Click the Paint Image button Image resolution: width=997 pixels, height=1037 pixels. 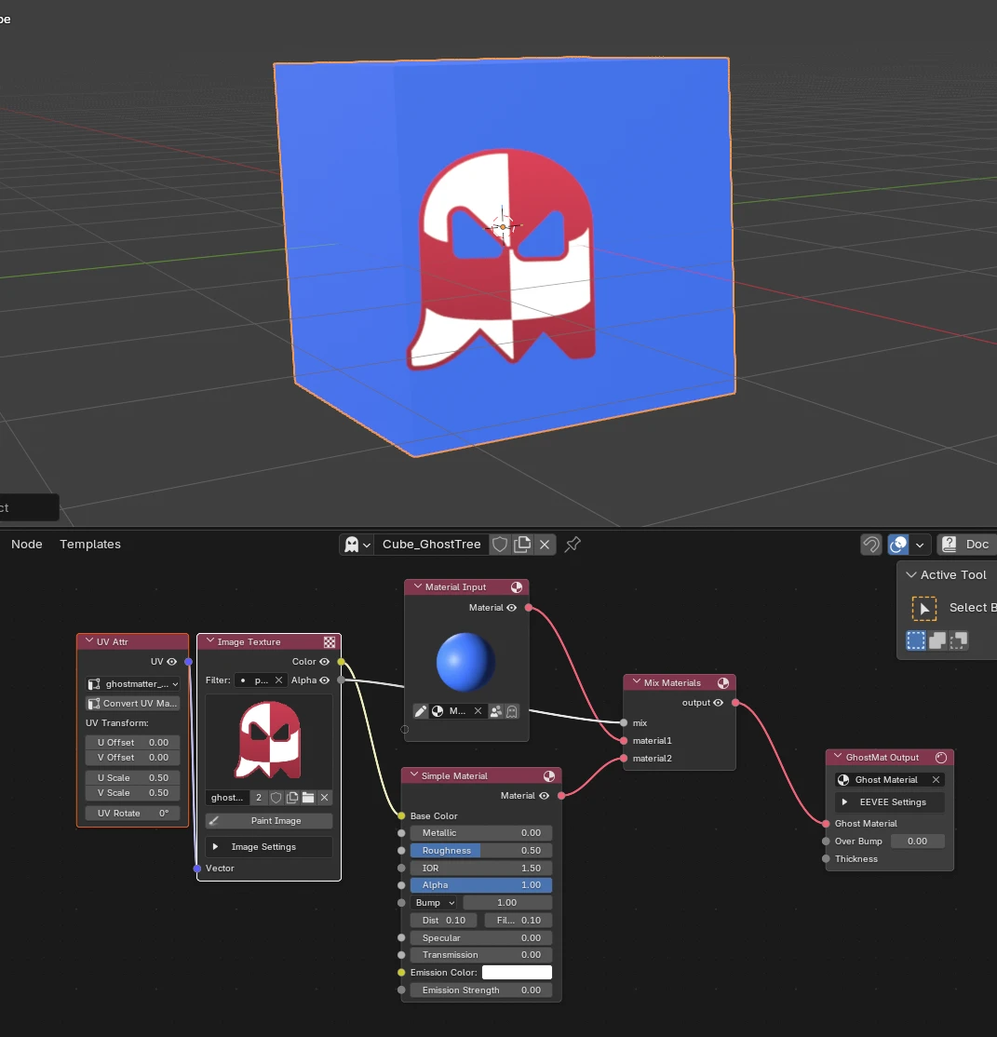click(x=269, y=821)
